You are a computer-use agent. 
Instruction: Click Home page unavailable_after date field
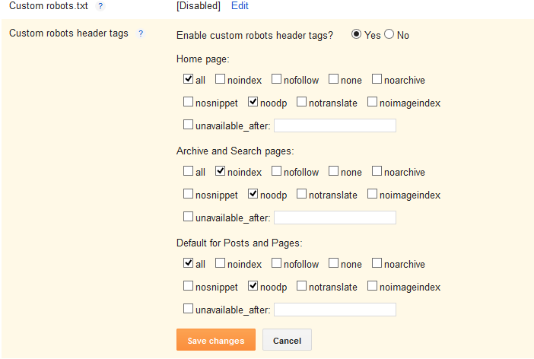335,125
